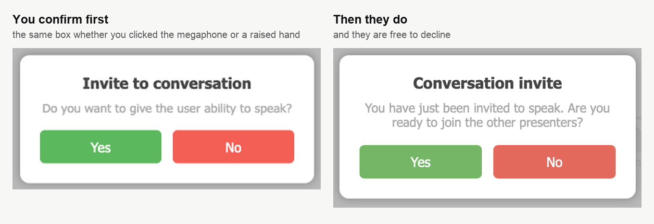Image resolution: width=654 pixels, height=224 pixels.
Task: Click the white area below the buttons in the Conversation invite dialog
Action: [x=488, y=188]
